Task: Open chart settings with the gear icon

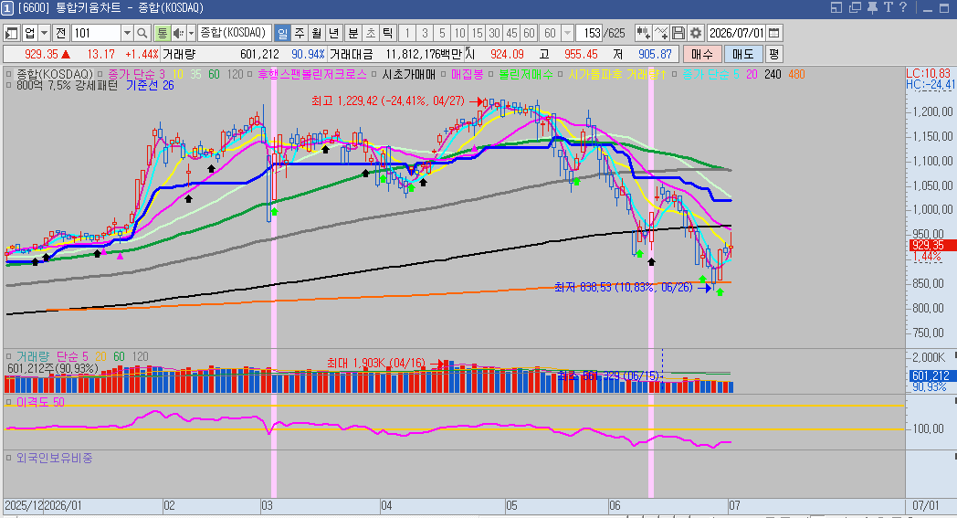Action: pos(696,33)
